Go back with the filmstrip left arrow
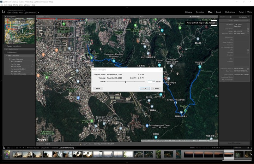The width and height of the screenshot is (254, 164). pyautogui.click(x=20, y=148)
